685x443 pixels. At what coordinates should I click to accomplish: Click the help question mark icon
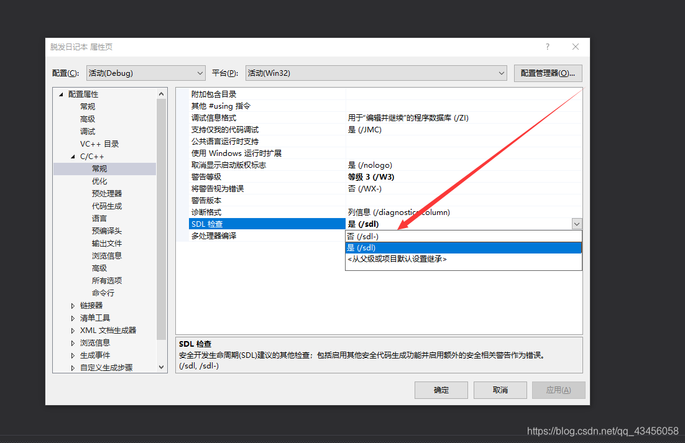548,47
